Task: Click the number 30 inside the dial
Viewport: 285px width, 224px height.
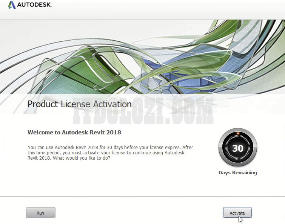Action: point(237,149)
